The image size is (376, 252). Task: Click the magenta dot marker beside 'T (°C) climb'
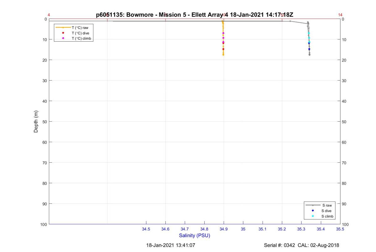(63, 38)
